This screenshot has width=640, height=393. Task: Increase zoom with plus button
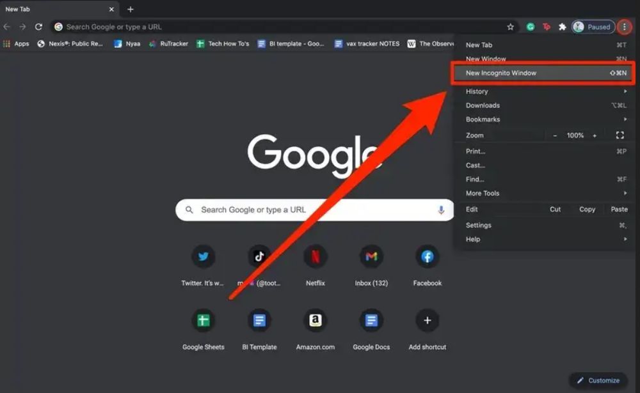[595, 135]
